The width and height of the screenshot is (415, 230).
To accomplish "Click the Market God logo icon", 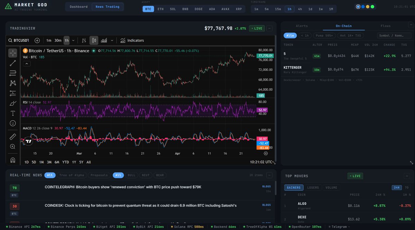I will click(8, 7).
